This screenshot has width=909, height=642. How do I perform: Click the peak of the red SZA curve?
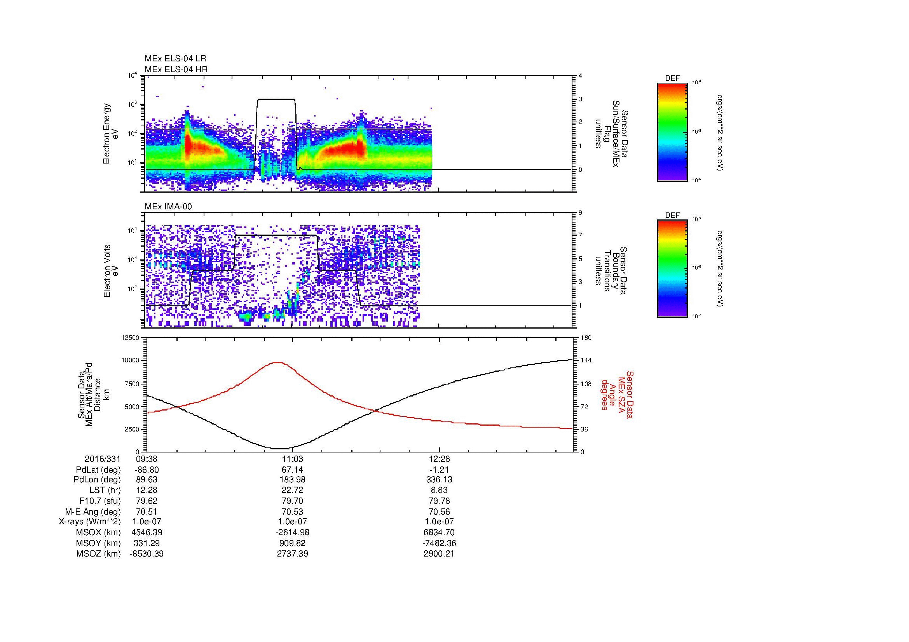(x=277, y=362)
